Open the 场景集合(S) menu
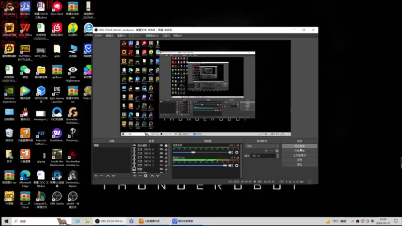This screenshot has width=402, height=226. click(152, 36)
